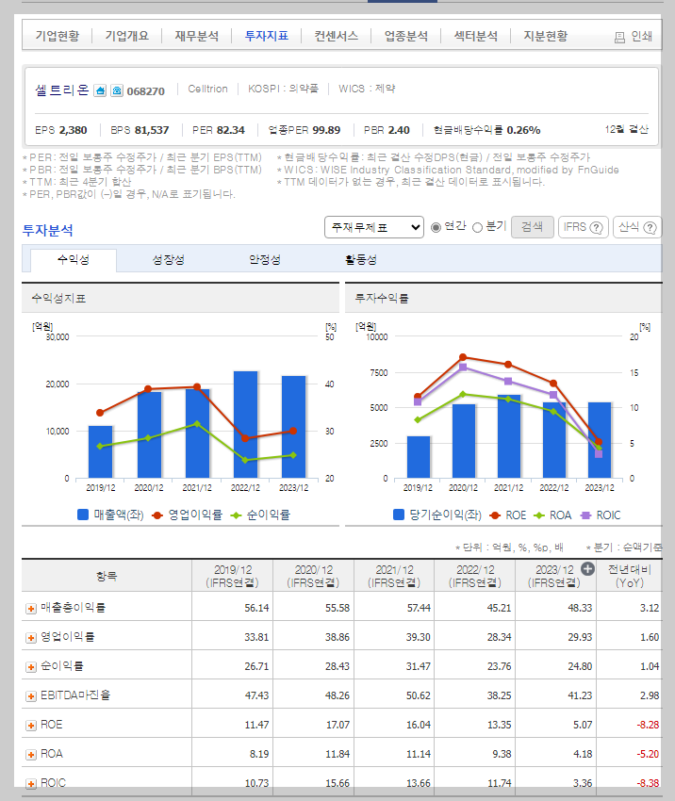
Task: Open the 섹터분석 menu tab
Action: coord(476,36)
